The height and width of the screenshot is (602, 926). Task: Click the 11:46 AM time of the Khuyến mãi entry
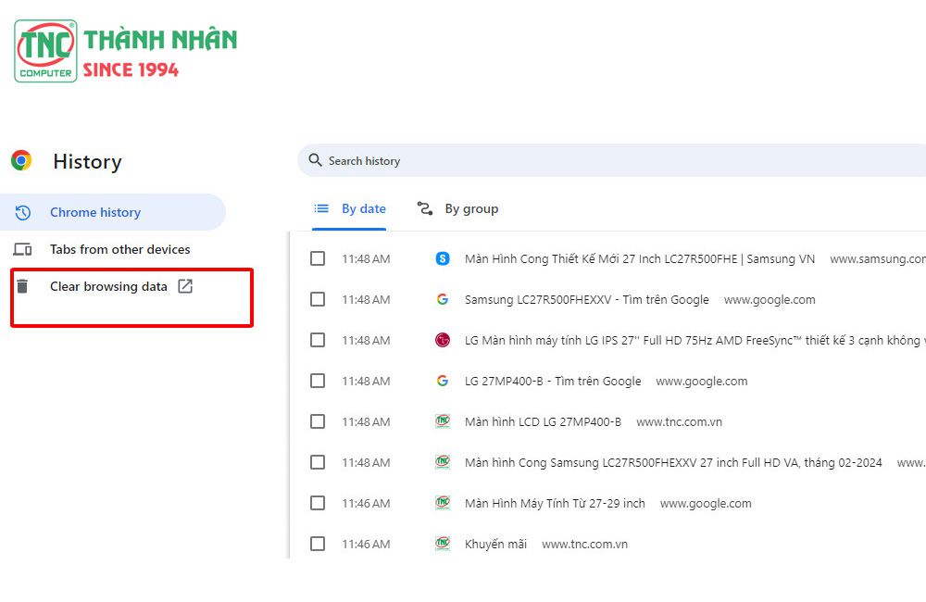[x=366, y=544]
